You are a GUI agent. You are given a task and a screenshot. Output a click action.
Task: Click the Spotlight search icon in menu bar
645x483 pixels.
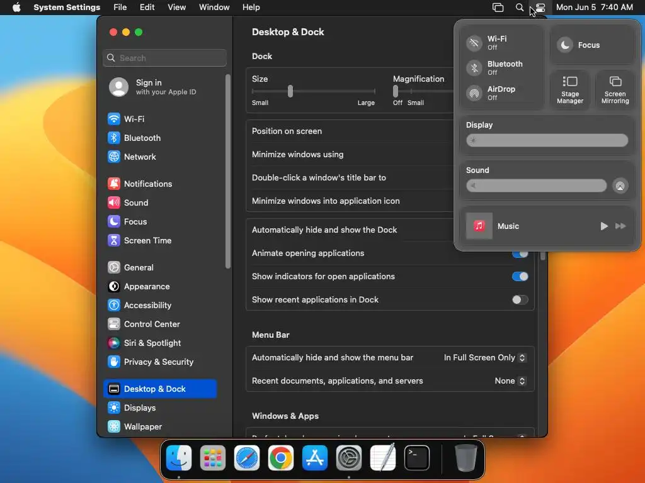pyautogui.click(x=520, y=8)
